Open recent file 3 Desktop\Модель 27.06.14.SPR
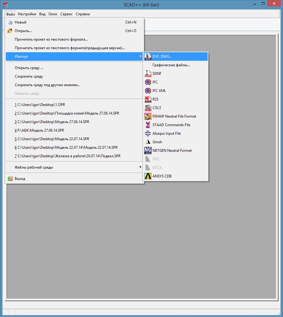 click(75, 122)
